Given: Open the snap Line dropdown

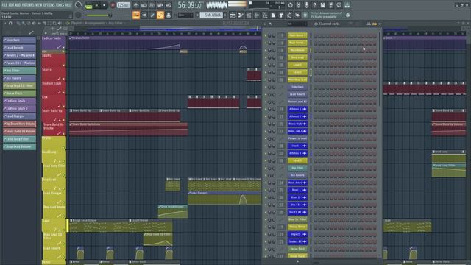Looking at the screenshot, I should pos(185,15).
